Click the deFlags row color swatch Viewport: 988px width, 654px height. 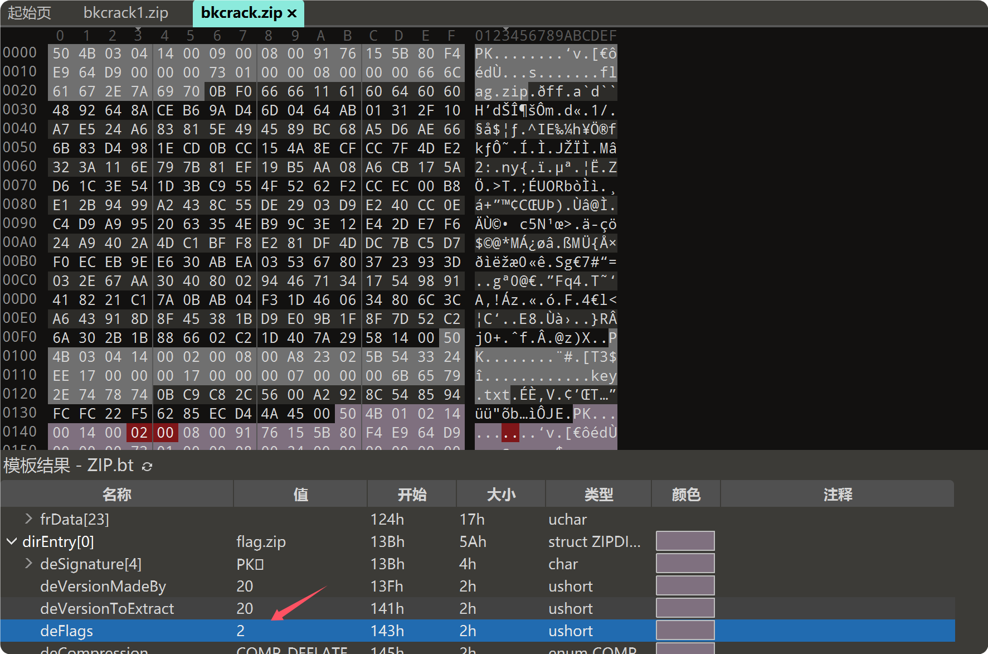pyautogui.click(x=685, y=631)
